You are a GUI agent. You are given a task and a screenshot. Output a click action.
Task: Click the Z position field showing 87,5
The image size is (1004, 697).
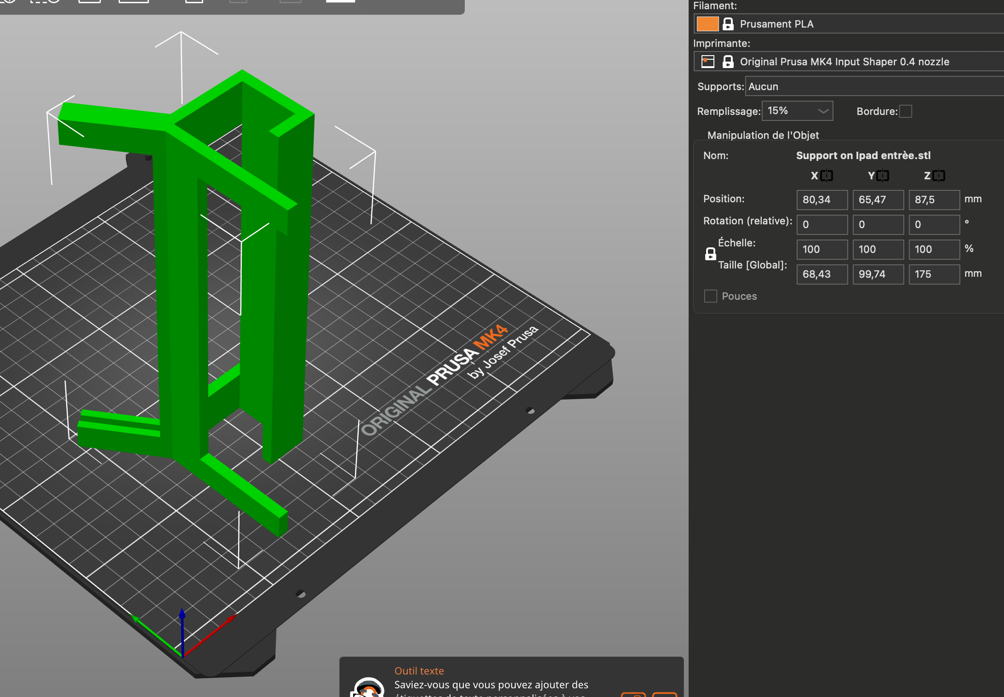pyautogui.click(x=934, y=200)
